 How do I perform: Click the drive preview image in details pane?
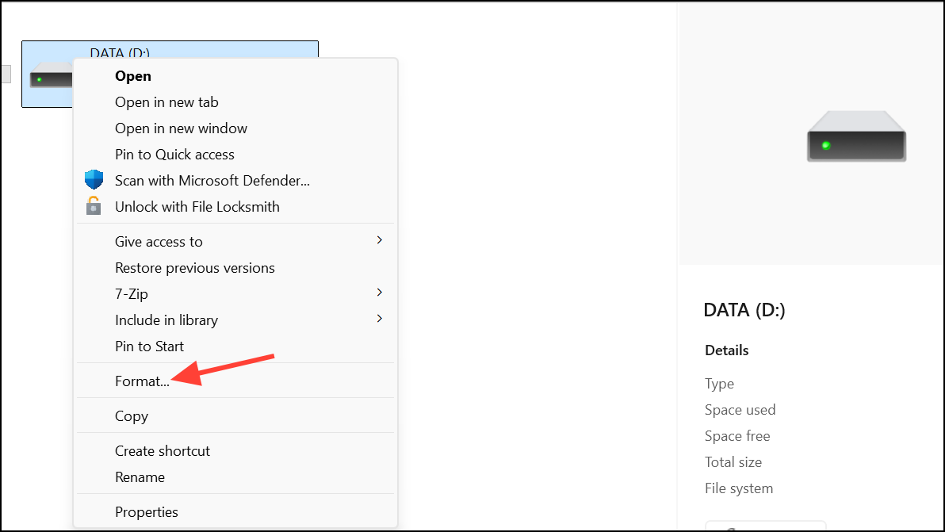856,136
